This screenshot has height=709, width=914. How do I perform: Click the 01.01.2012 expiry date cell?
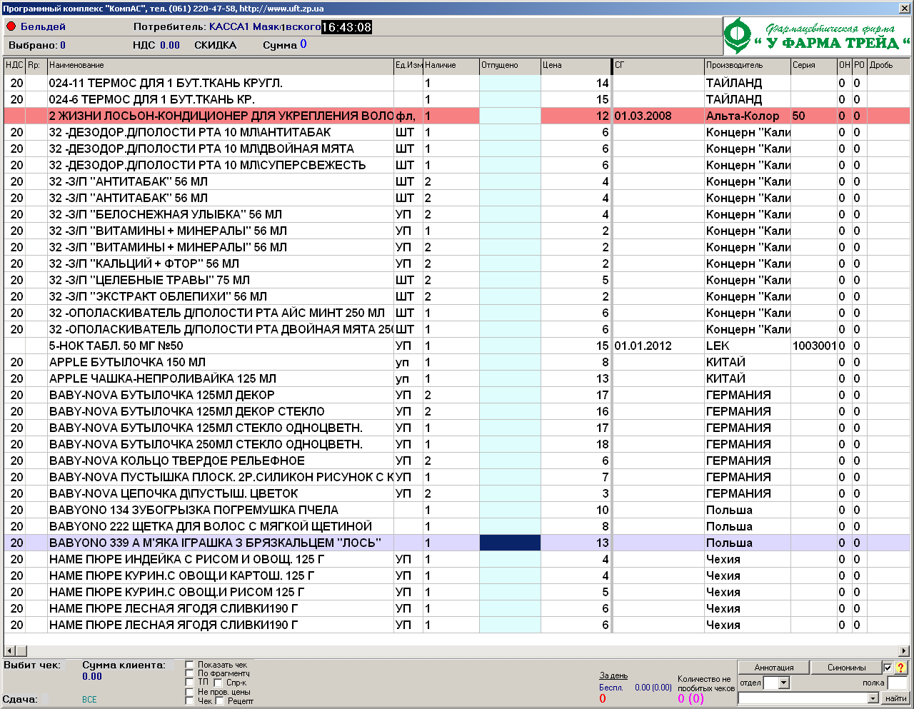658,346
